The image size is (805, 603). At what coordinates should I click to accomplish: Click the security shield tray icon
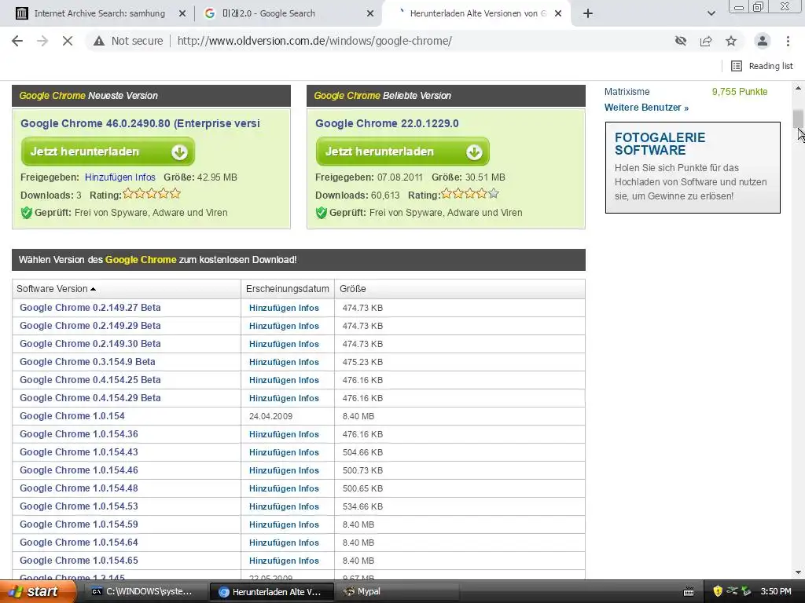click(717, 592)
